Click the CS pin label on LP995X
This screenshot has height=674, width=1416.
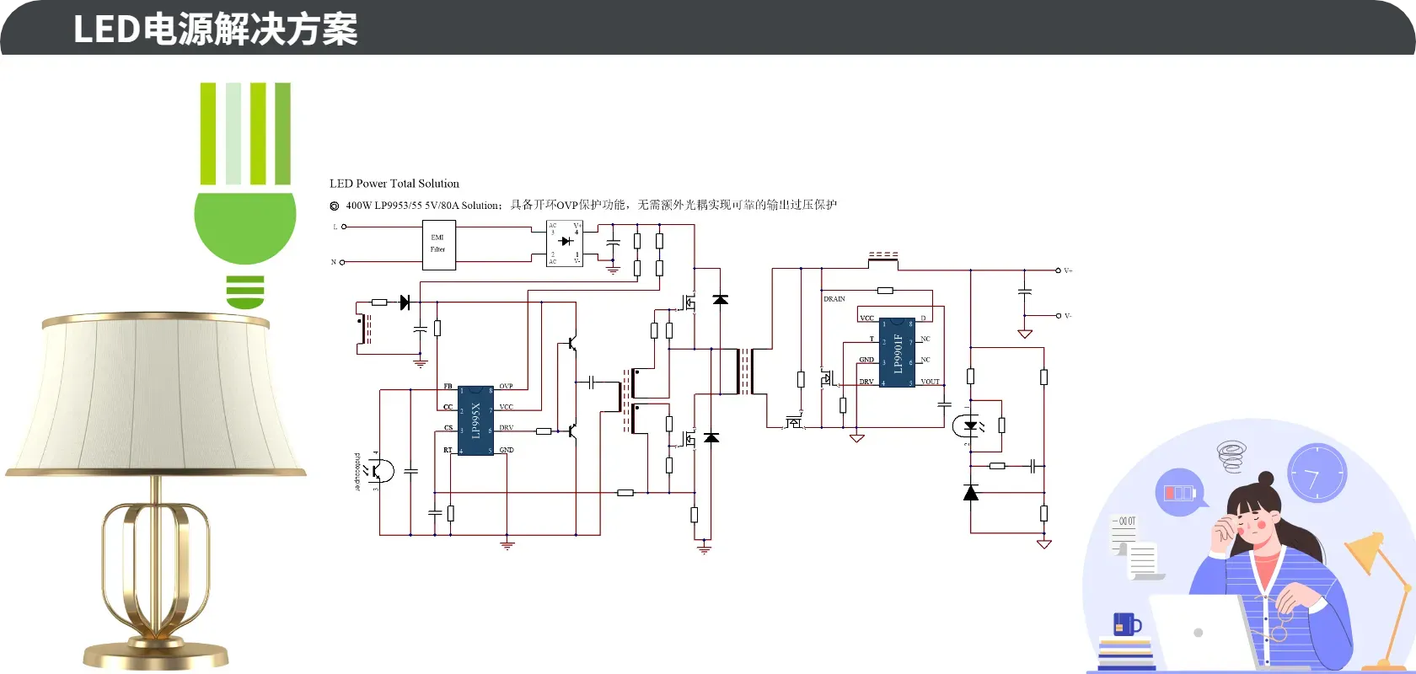448,428
